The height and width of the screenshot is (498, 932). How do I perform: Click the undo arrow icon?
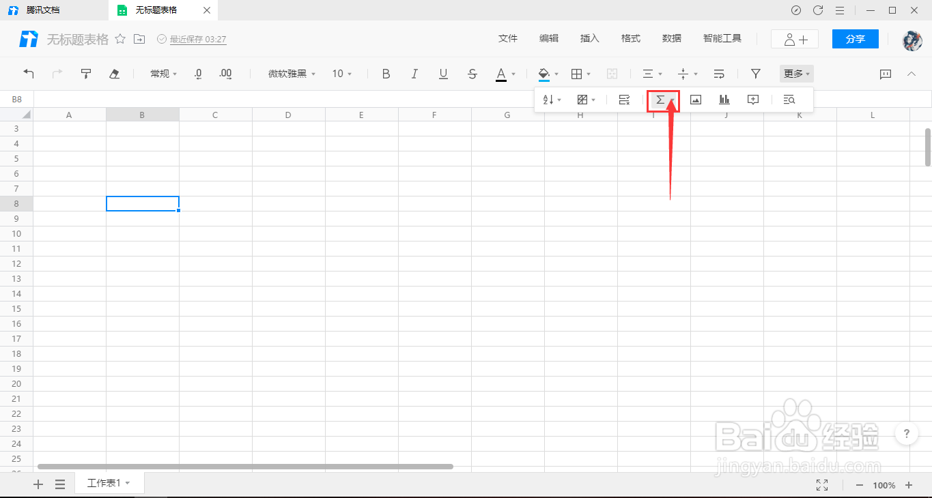pos(29,74)
